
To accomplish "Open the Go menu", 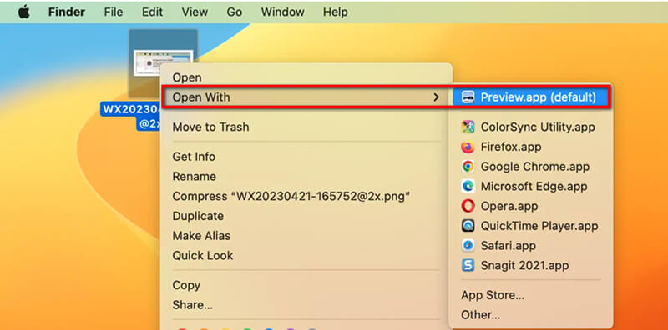I will click(235, 12).
